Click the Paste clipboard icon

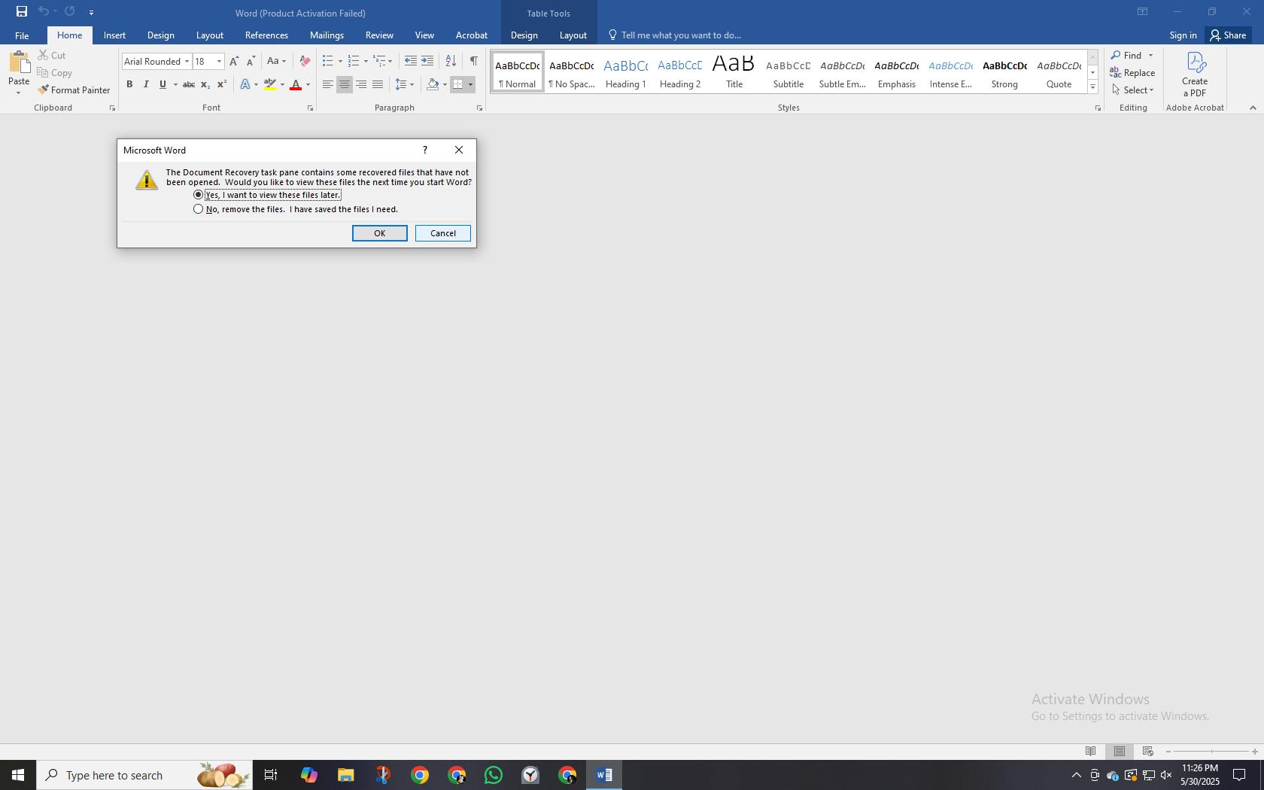tap(19, 63)
